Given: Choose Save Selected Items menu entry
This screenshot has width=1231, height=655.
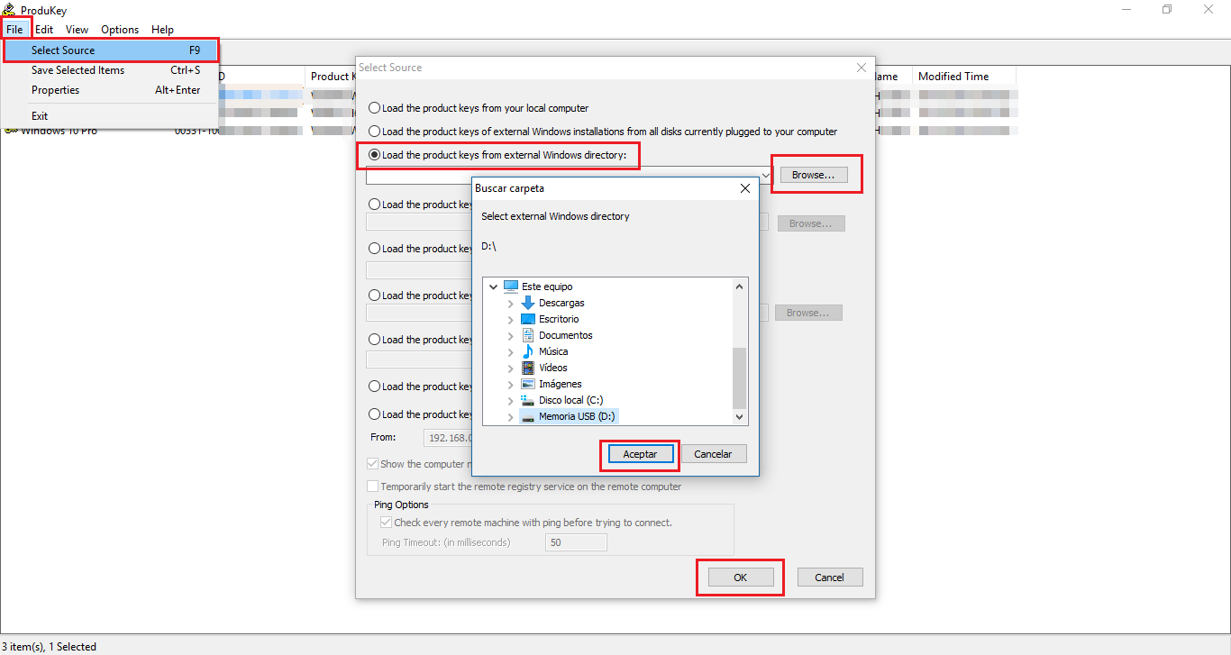Looking at the screenshot, I should coord(111,70).
